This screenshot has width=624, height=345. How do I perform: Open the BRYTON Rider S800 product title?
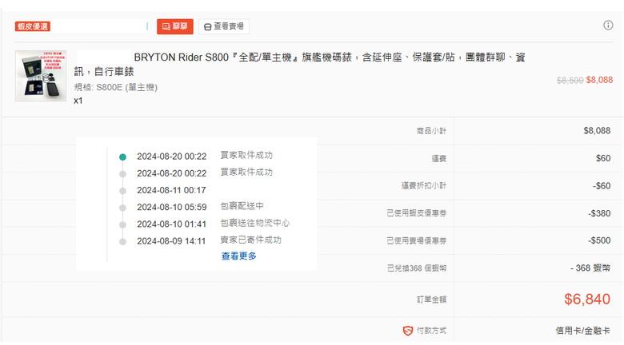coord(300,65)
